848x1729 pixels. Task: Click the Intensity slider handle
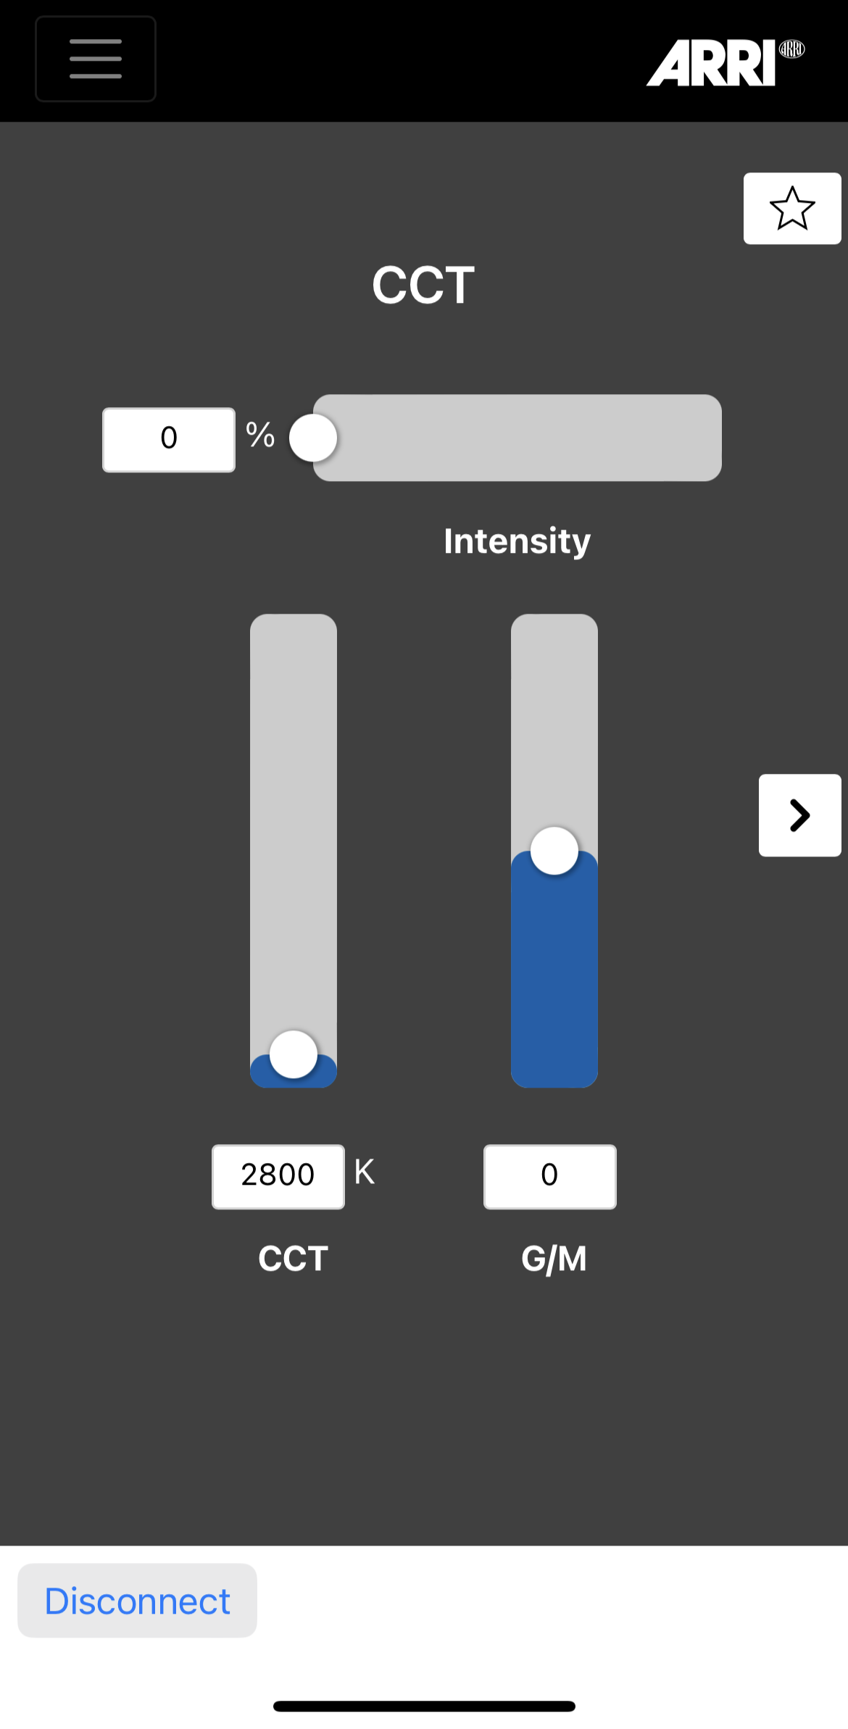[x=313, y=438]
